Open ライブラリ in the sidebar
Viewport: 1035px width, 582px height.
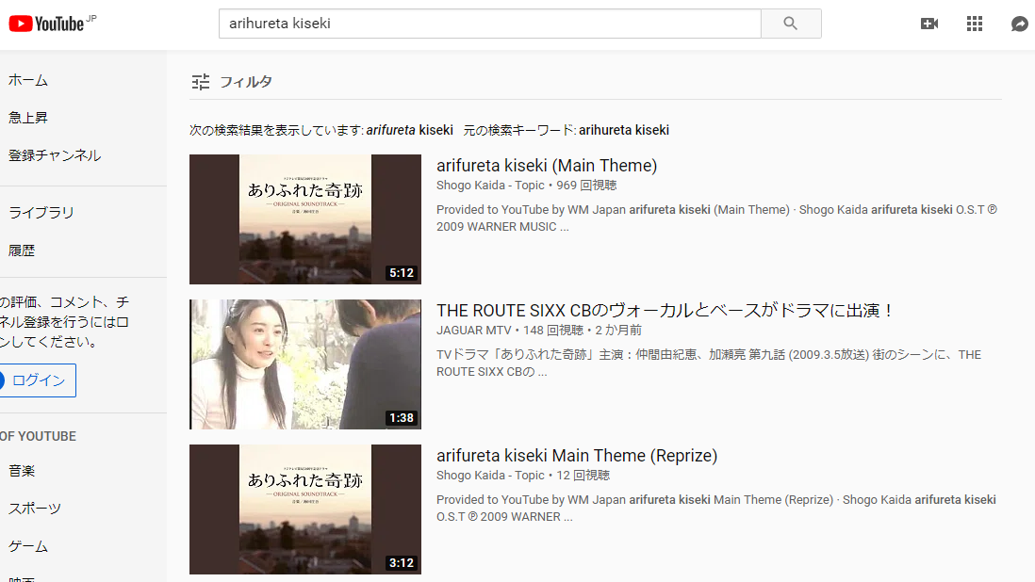pos(41,213)
